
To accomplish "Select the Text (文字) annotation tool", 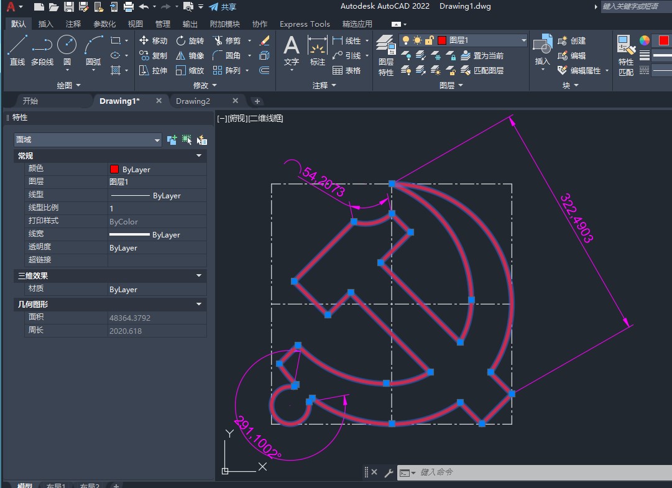I will pos(292,50).
